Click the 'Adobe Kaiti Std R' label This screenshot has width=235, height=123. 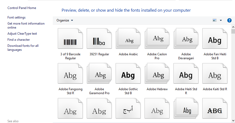215,89
